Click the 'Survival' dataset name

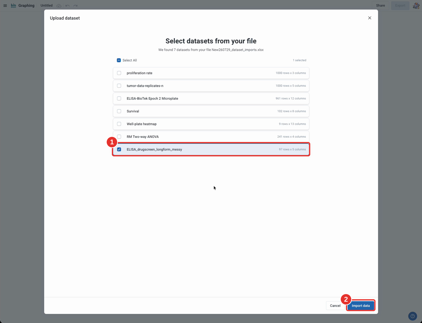pos(133,111)
